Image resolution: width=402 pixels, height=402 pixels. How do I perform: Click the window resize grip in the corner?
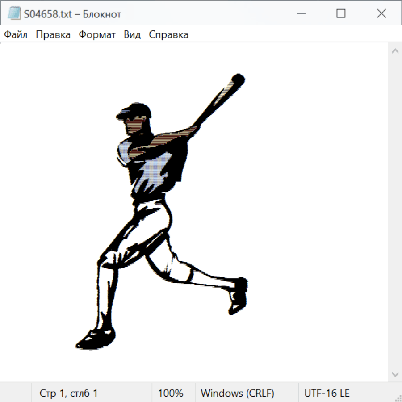pos(398,398)
